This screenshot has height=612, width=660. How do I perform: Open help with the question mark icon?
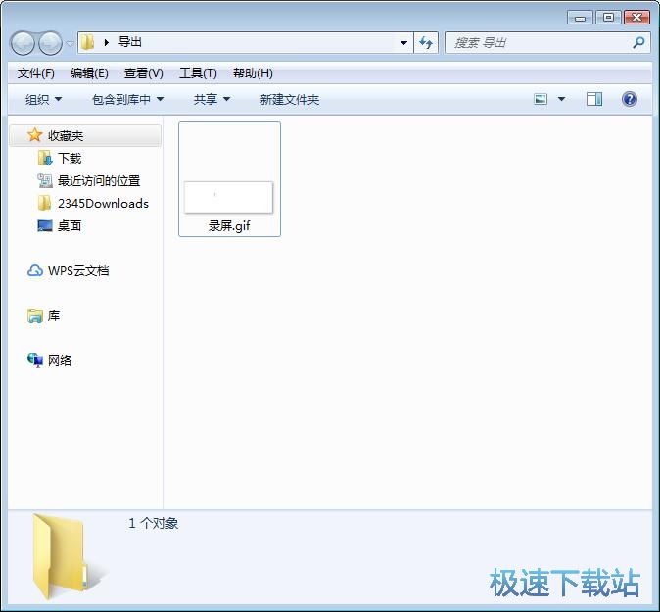click(x=630, y=99)
